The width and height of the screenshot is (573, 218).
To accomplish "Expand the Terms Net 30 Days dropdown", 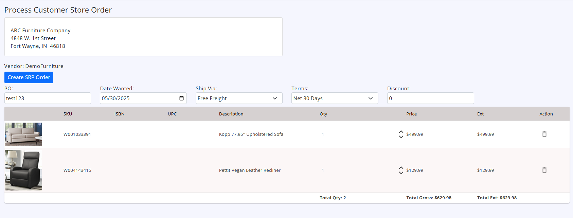I will pyautogui.click(x=335, y=98).
